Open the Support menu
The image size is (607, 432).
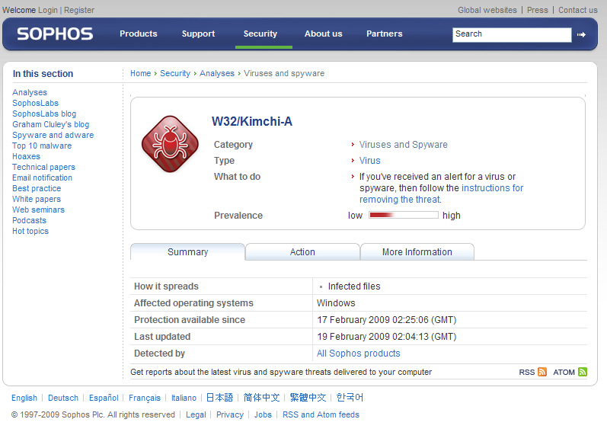pos(198,34)
